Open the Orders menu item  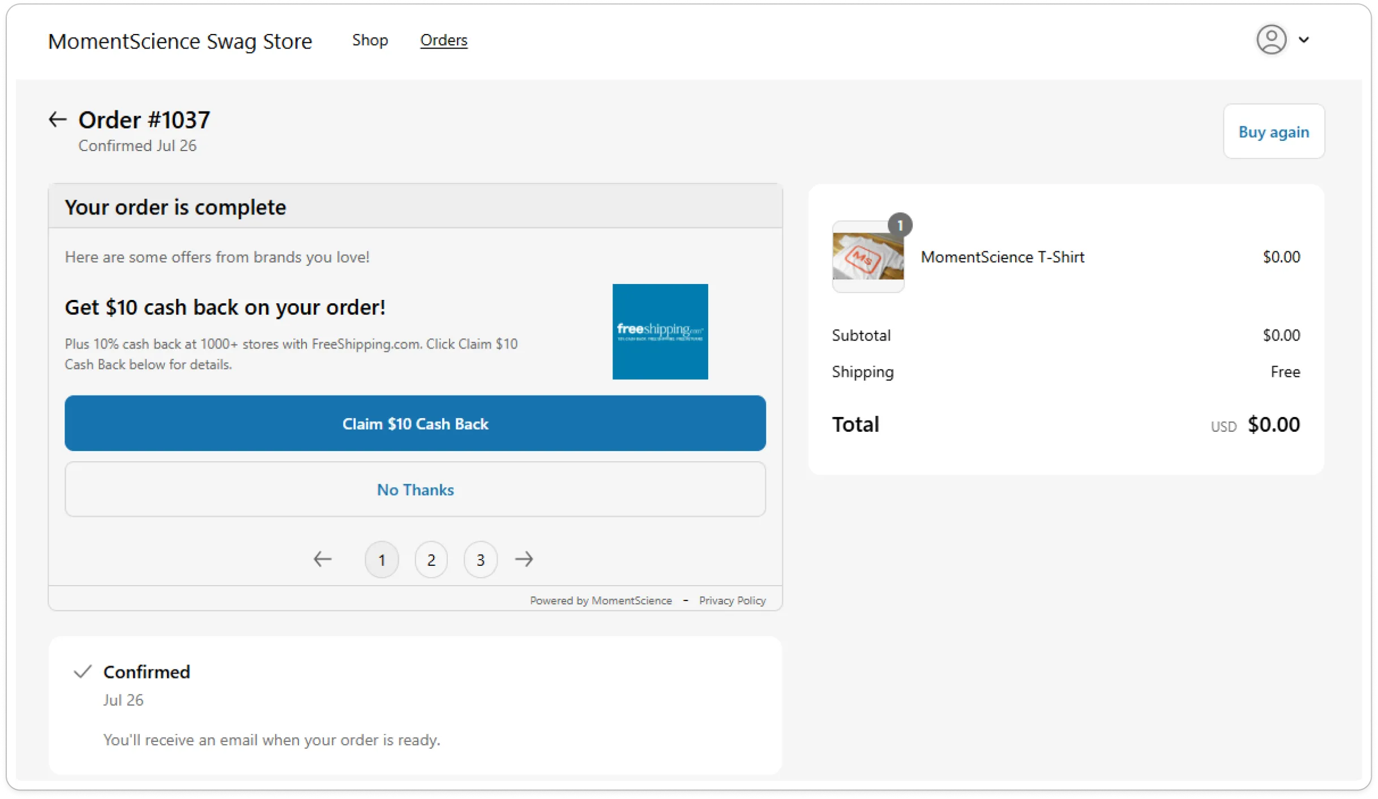tap(443, 40)
